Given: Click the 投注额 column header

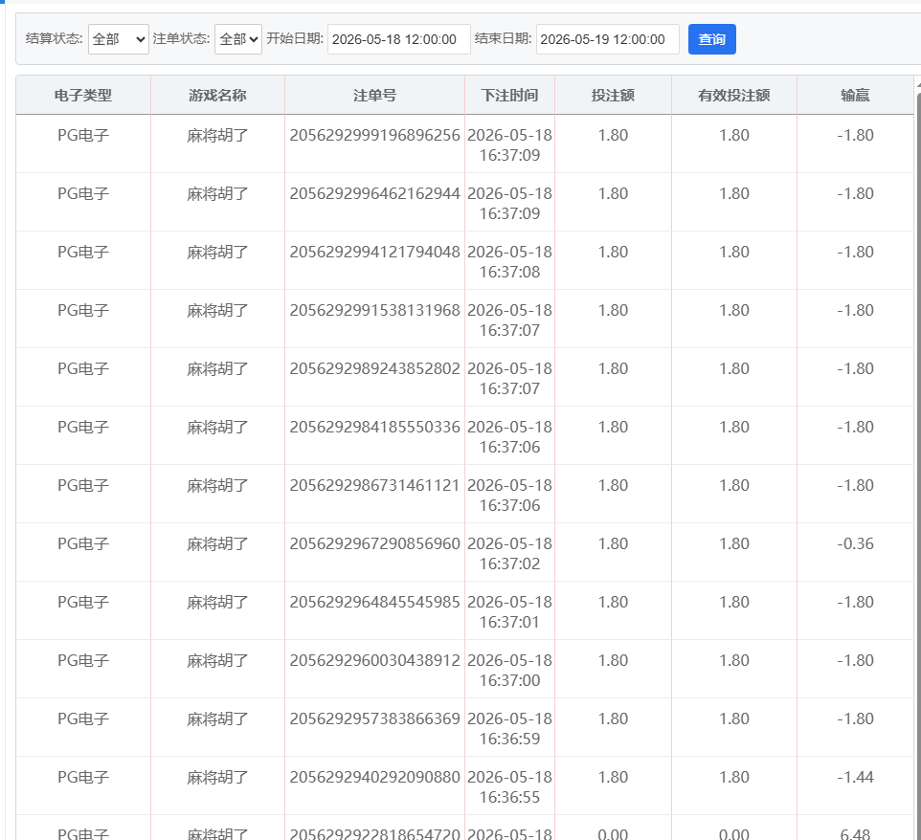Looking at the screenshot, I should pyautogui.click(x=613, y=95).
